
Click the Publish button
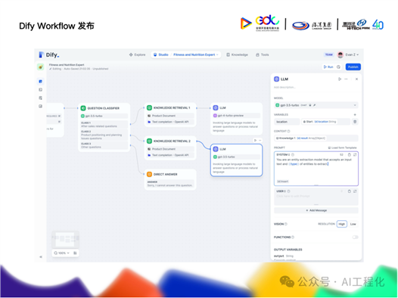(353, 67)
